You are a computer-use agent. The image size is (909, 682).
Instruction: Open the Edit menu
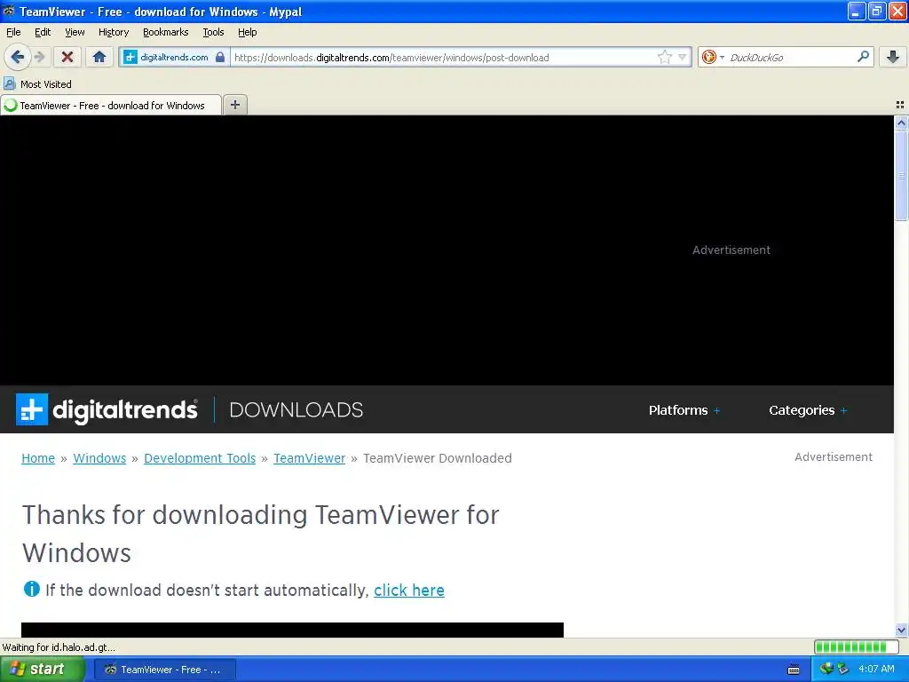[x=43, y=32]
